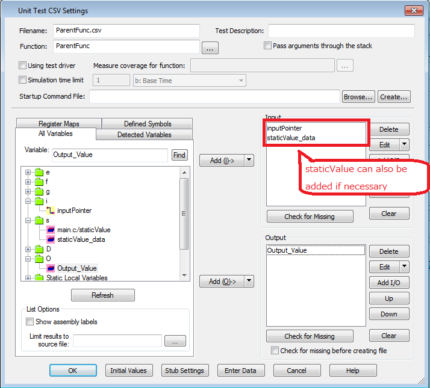
Task: Switch to the Detected Variables tab
Action: pos(144,135)
